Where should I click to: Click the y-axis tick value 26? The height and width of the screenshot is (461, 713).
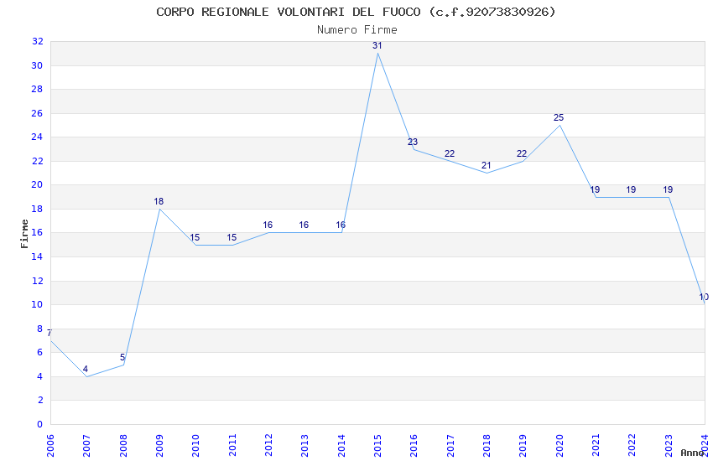[x=37, y=113]
